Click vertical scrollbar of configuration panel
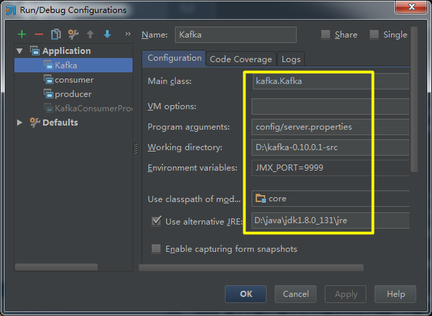The height and width of the screenshot is (316, 432). pos(414,99)
